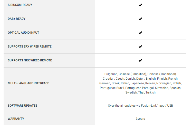The image size is (192, 130).
Task: Click the supported languages list text
Action: point(140,83)
